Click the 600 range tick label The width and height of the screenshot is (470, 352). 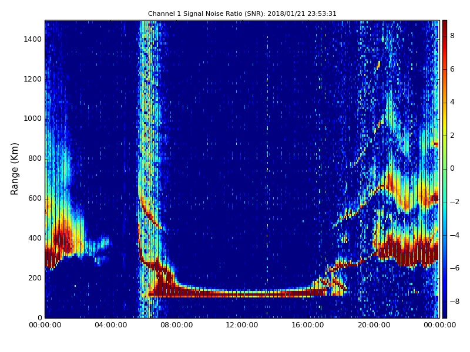(x=35, y=198)
